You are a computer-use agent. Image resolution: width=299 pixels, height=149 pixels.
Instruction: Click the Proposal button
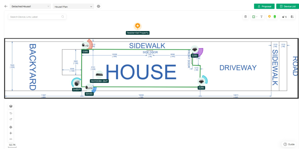click(264, 6)
